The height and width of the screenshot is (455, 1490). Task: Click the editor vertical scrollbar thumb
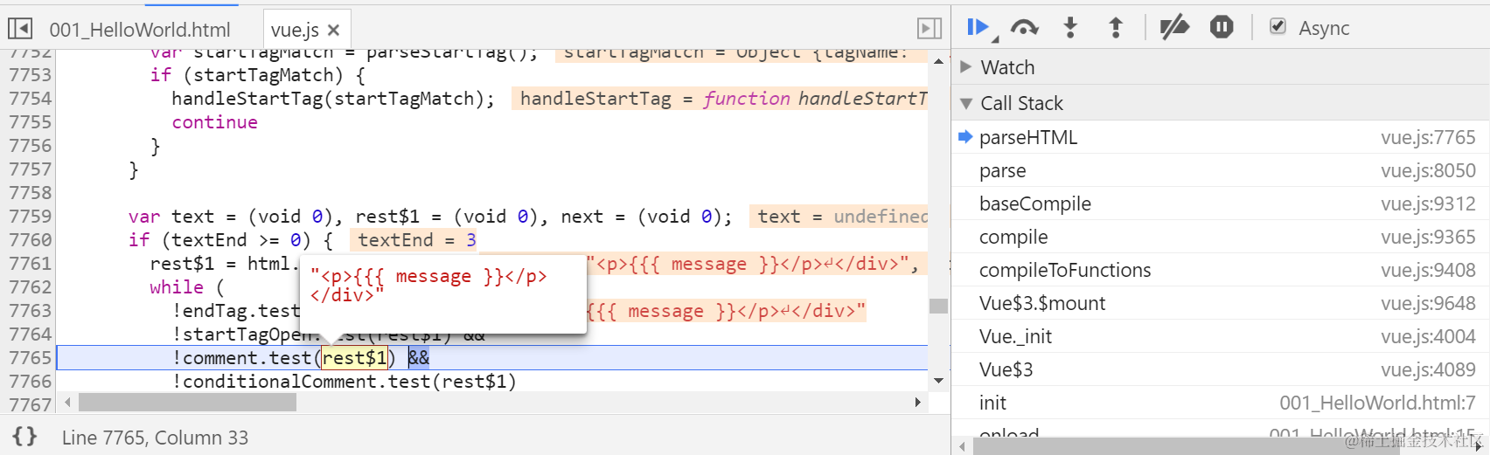coord(938,306)
